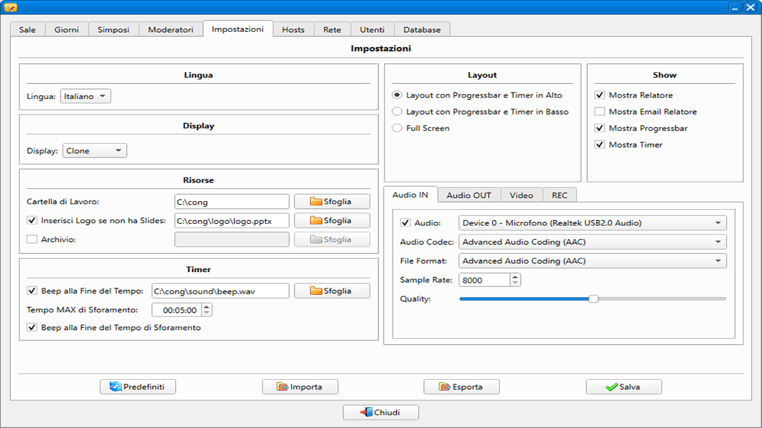The height and width of the screenshot is (428, 762).
Task: Open the Video tab
Action: tap(521, 195)
